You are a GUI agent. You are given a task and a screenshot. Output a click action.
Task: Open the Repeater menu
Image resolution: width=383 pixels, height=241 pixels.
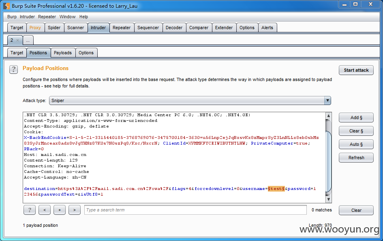point(47,17)
